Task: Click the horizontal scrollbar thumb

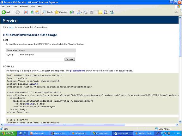Action: 64,125
